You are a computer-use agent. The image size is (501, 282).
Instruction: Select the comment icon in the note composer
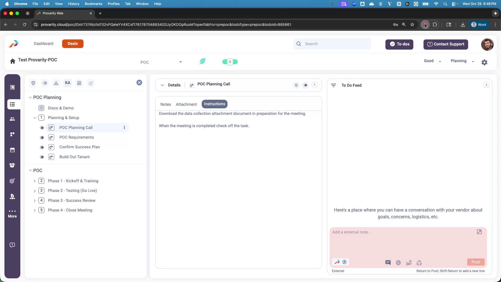click(x=388, y=263)
